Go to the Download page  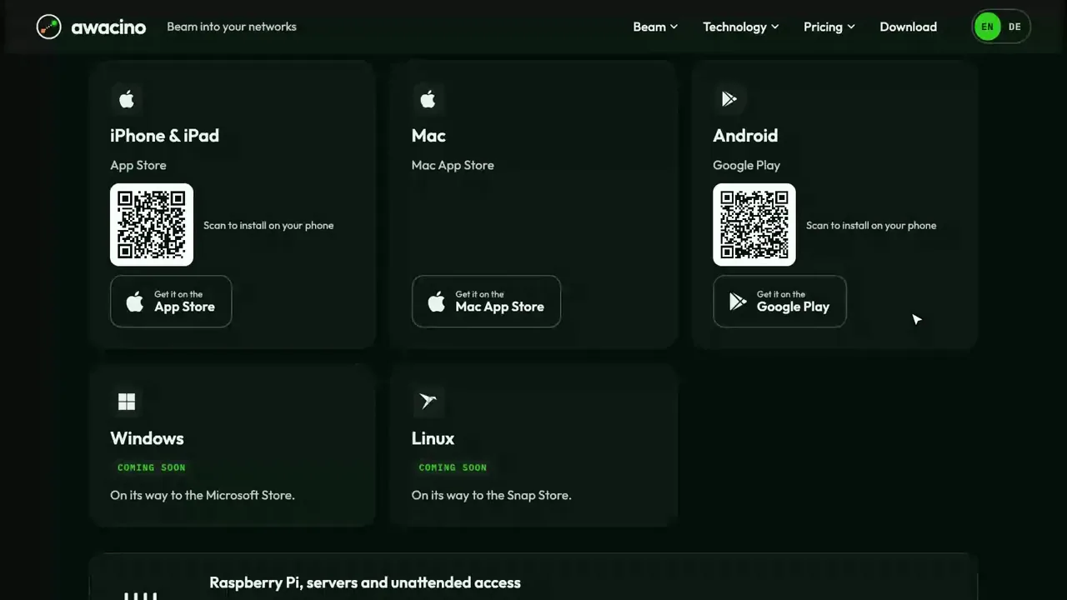tap(908, 27)
